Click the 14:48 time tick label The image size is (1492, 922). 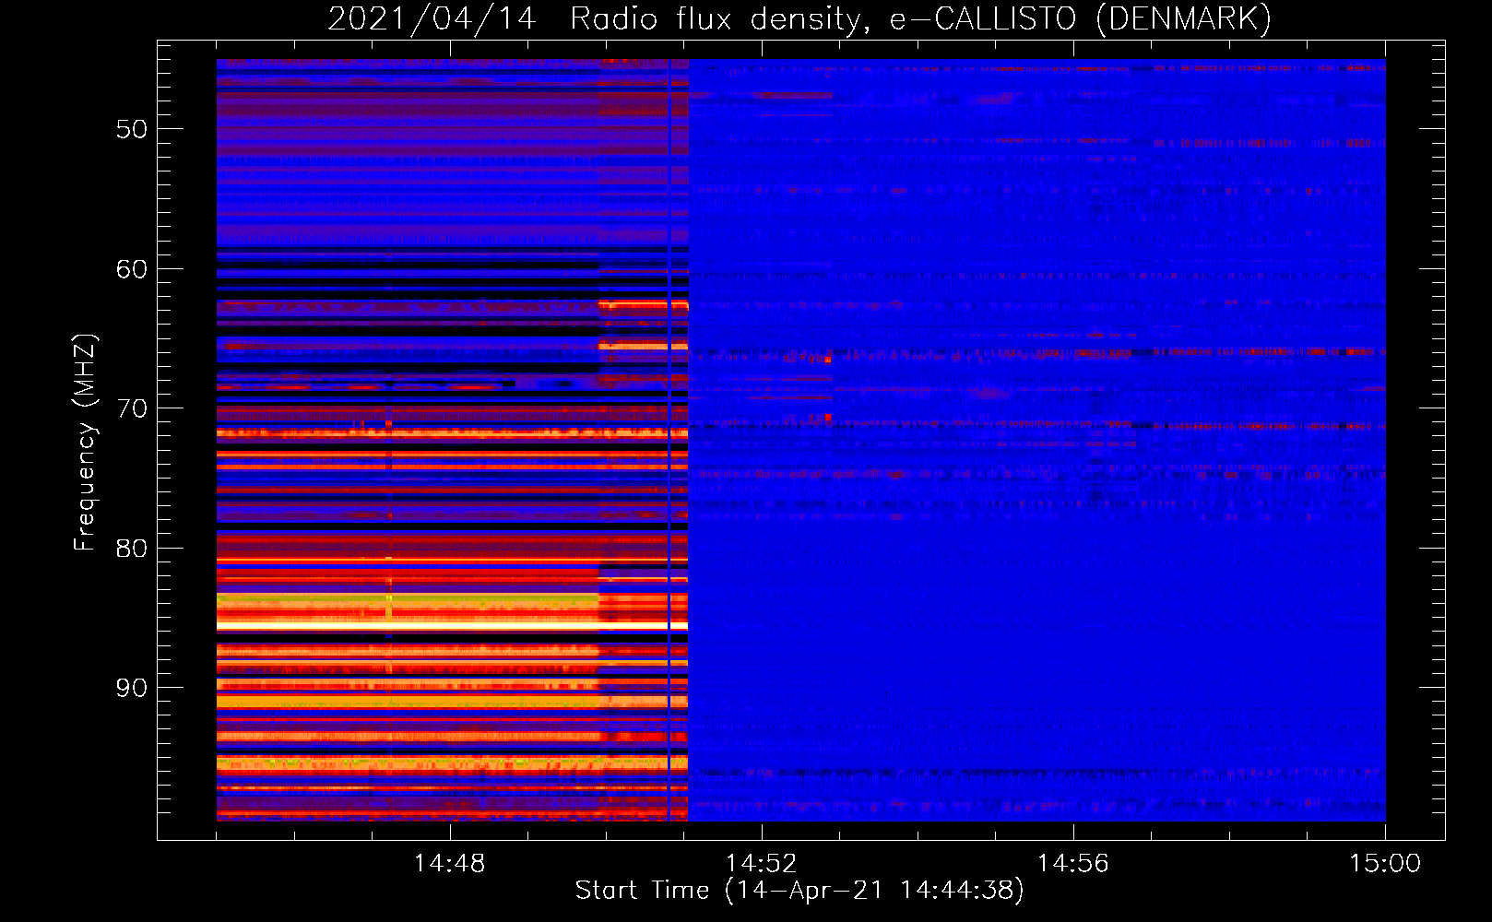click(449, 864)
